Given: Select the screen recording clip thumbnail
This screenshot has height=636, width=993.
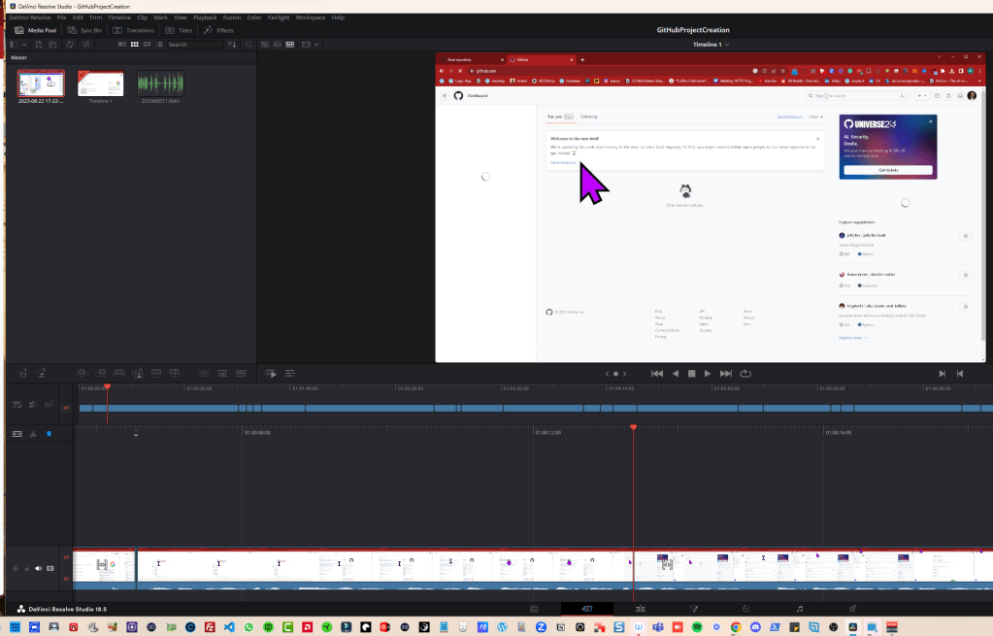Looking at the screenshot, I should 41,83.
